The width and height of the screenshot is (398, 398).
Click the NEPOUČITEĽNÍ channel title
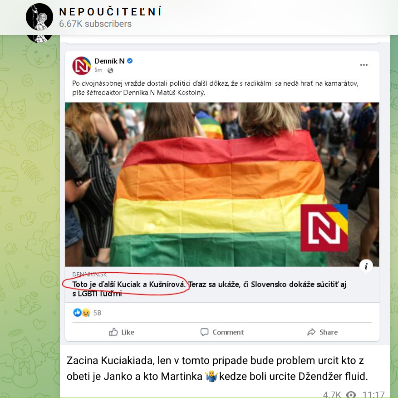click(110, 12)
